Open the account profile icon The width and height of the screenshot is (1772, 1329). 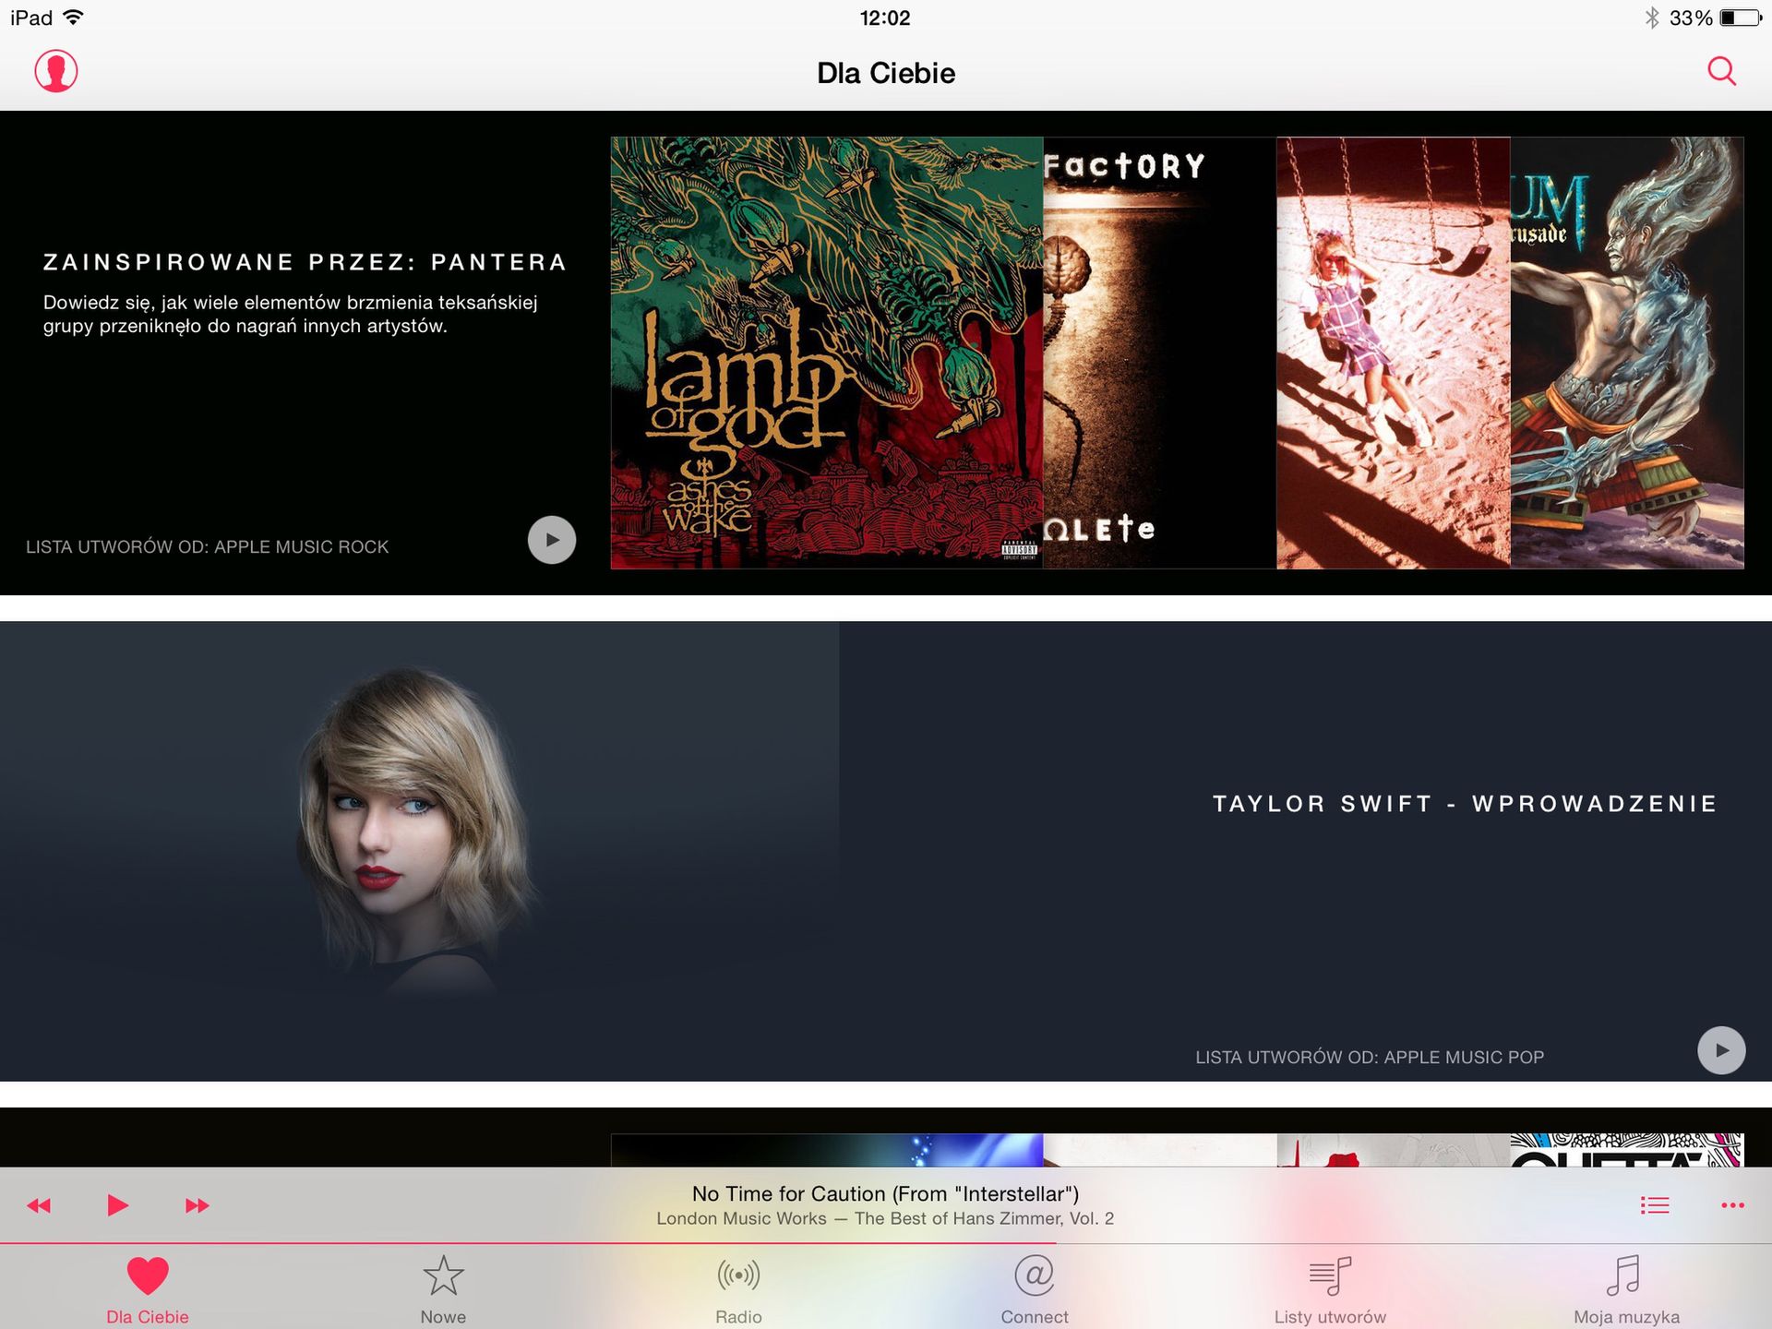click(55, 71)
